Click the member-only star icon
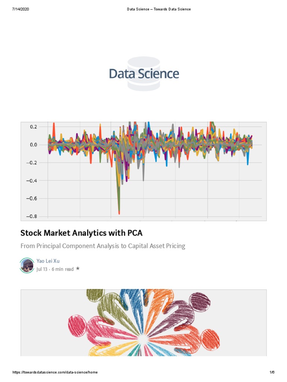 pyautogui.click(x=78, y=268)
